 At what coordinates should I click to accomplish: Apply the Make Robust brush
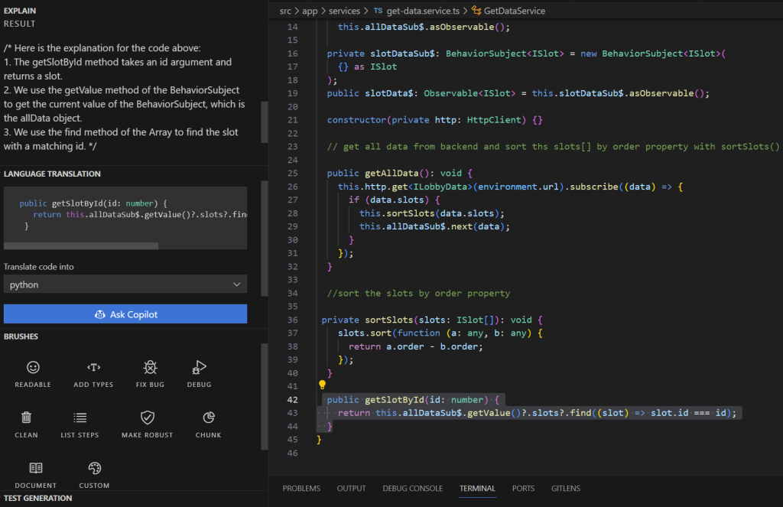click(147, 424)
